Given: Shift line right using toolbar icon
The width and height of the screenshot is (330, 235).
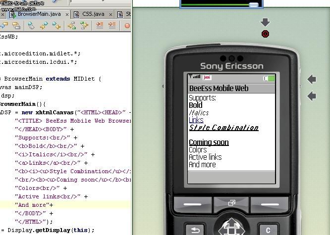Looking at the screenshot, I should (x=112, y=25).
